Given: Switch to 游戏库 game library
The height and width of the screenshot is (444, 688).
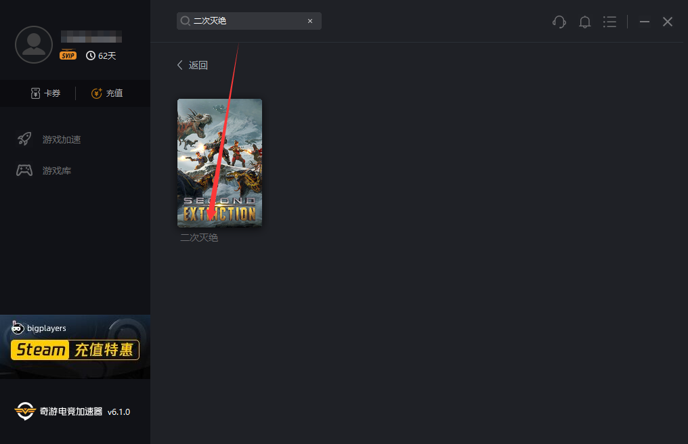Looking at the screenshot, I should (x=56, y=171).
